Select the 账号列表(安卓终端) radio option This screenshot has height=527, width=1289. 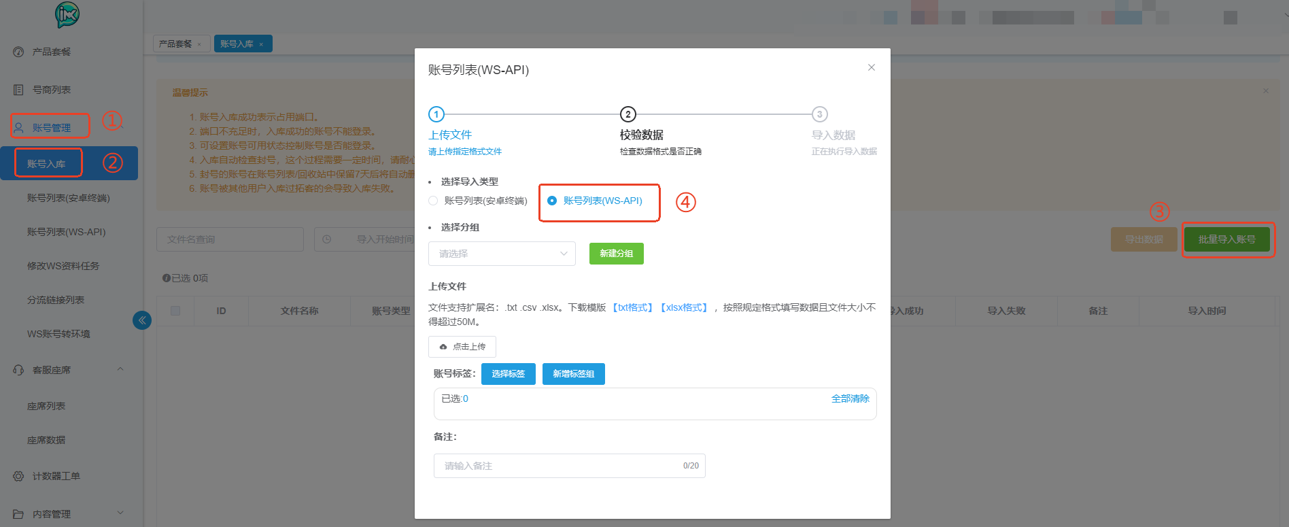click(433, 201)
